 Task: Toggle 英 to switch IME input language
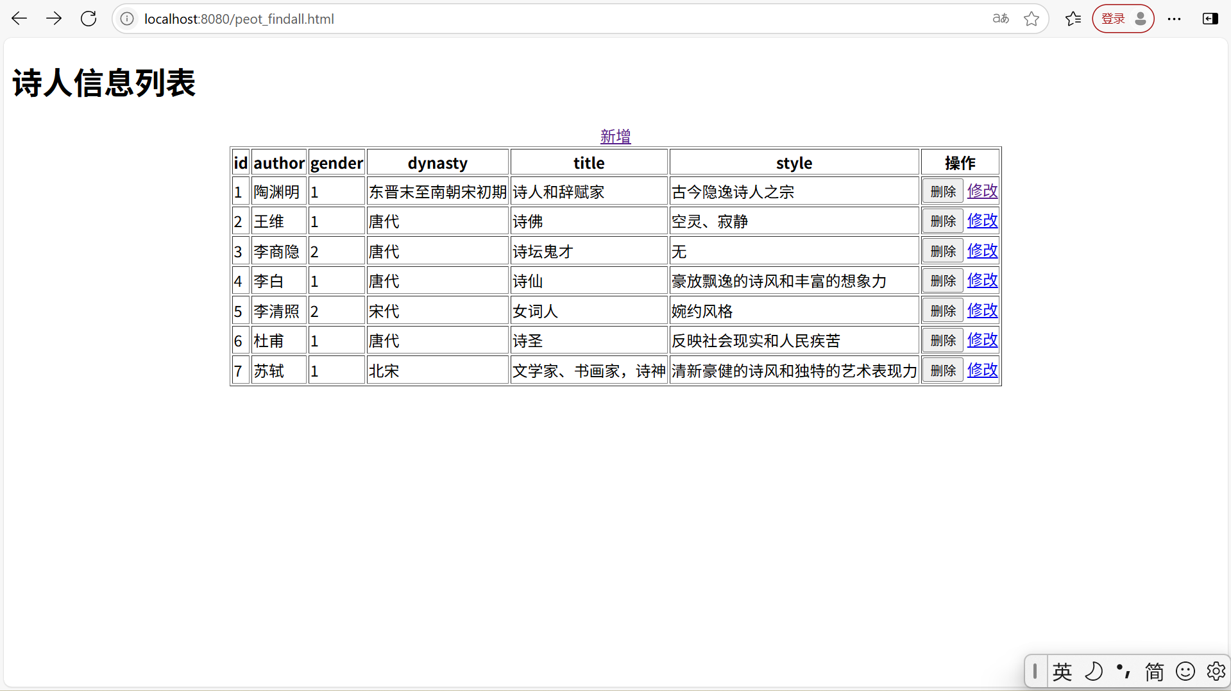pyautogui.click(x=1062, y=671)
